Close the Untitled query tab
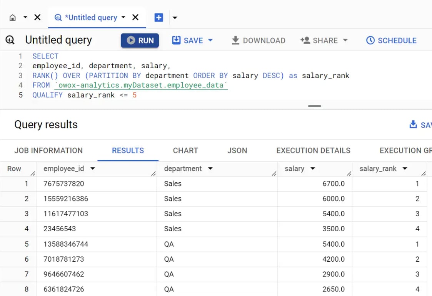 tap(135, 17)
